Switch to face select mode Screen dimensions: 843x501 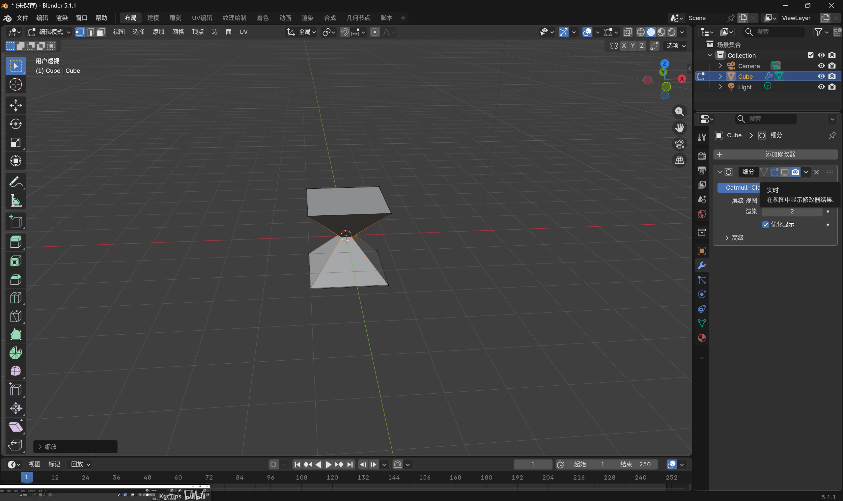pos(100,32)
